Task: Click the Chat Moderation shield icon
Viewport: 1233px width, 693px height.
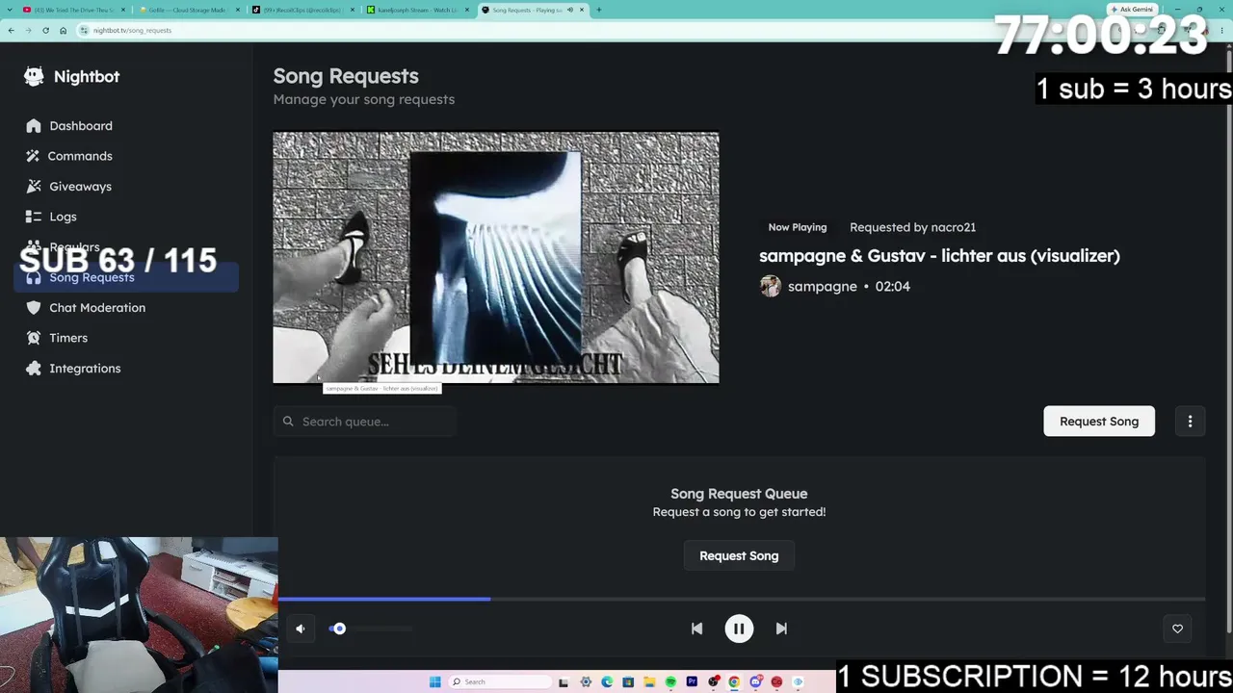Action: point(34,308)
